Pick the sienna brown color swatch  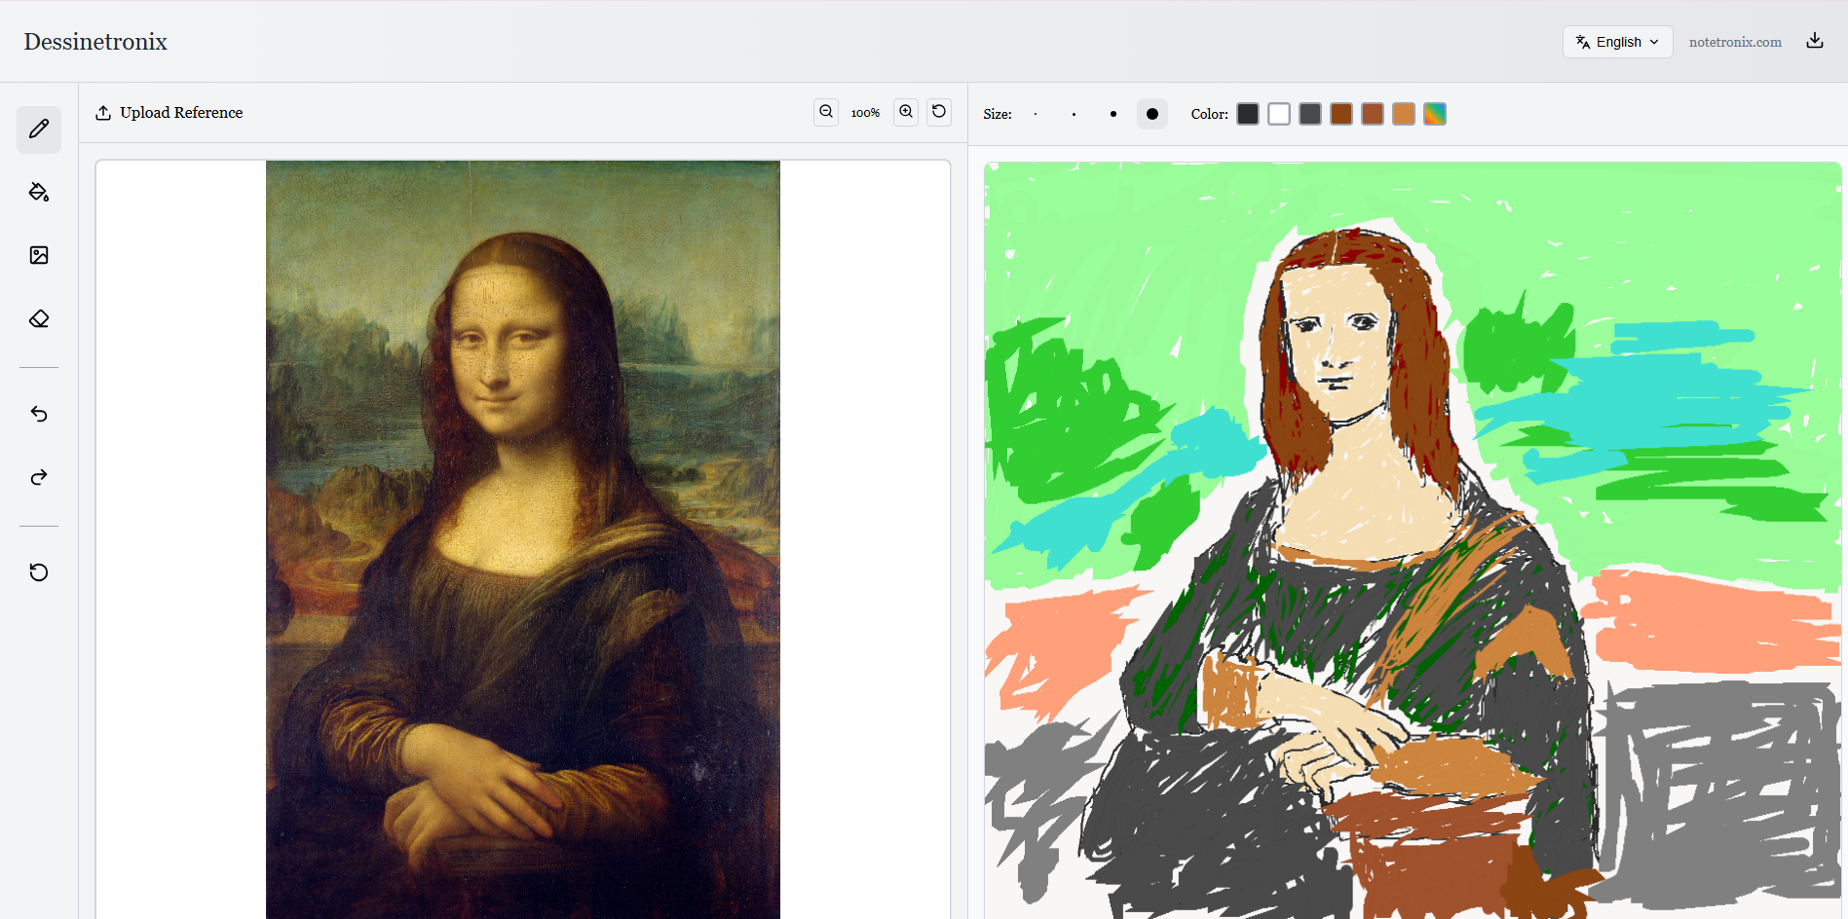click(1373, 114)
